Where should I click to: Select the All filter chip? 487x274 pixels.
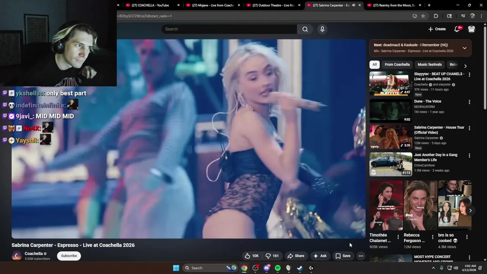click(x=375, y=65)
